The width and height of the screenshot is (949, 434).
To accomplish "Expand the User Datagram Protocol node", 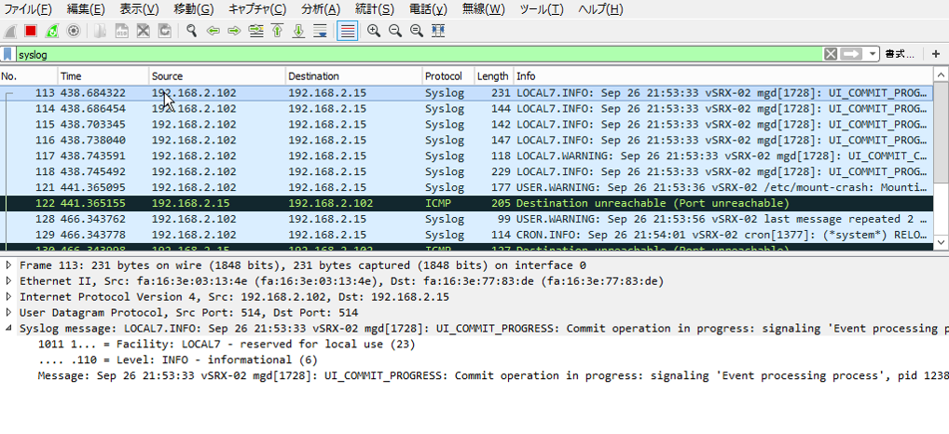I will pyautogui.click(x=9, y=312).
